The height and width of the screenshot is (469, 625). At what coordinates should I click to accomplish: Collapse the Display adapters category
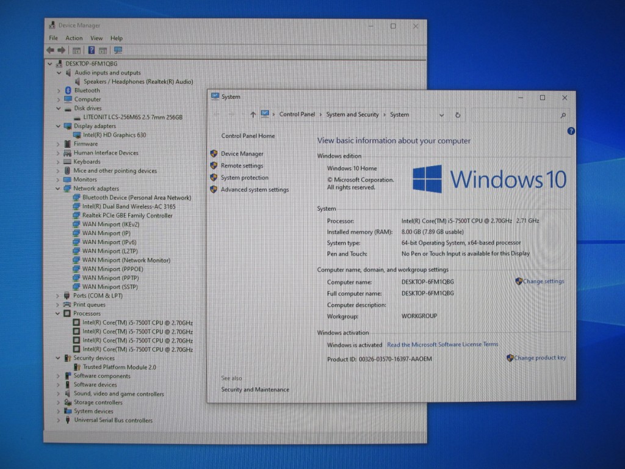(58, 126)
